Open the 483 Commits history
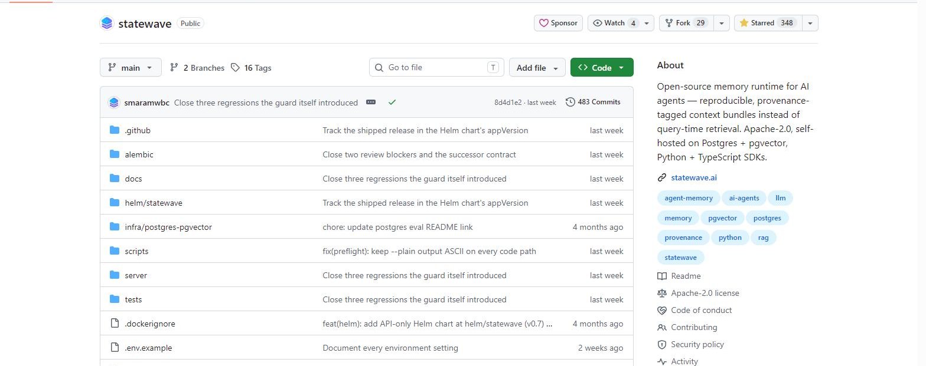The height and width of the screenshot is (366, 926). pyautogui.click(x=593, y=102)
